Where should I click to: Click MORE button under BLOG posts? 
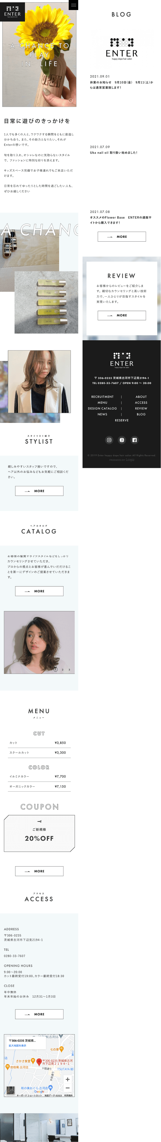pos(122,237)
